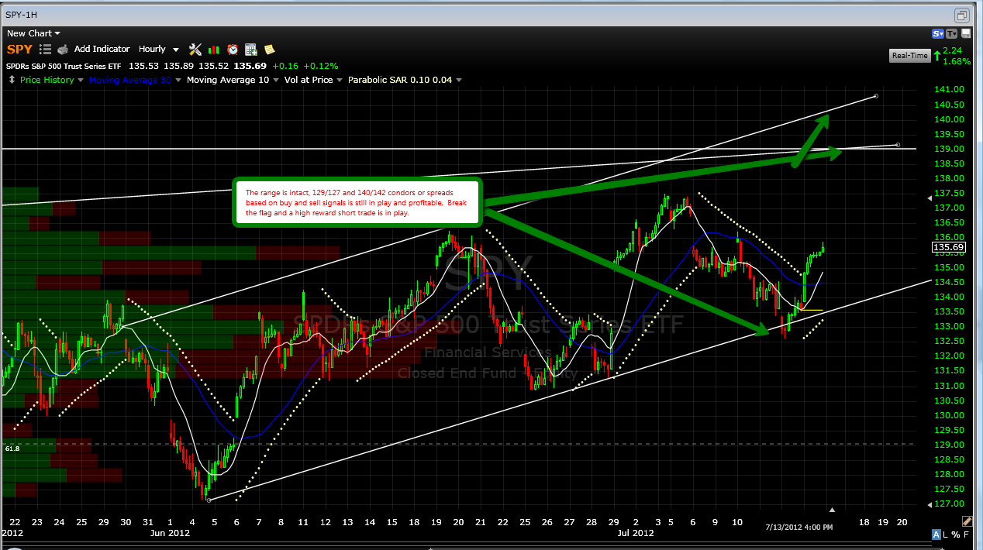983x550 pixels.
Task: Click the green up arrow beside 2.24
Action: point(938,56)
